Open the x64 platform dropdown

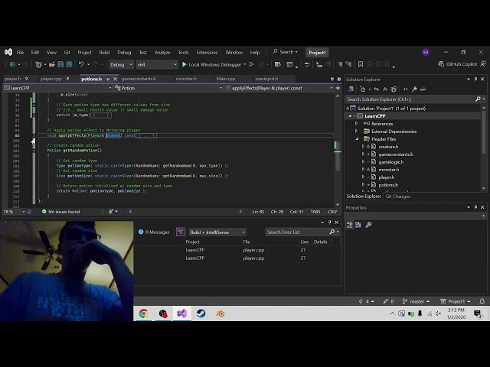click(x=157, y=64)
